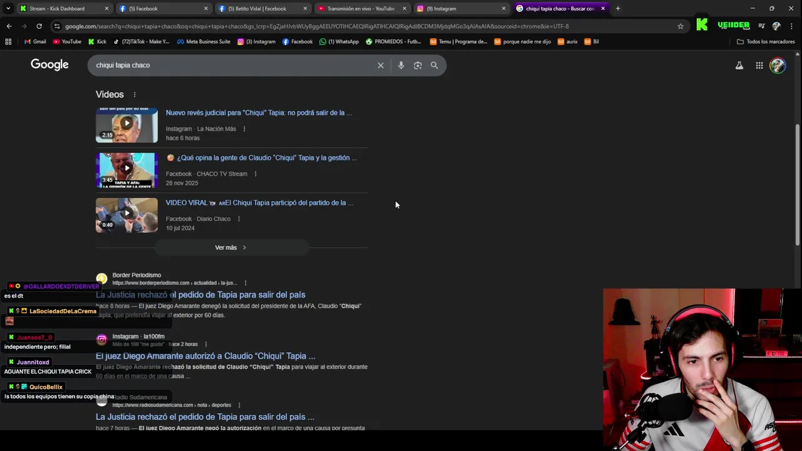This screenshot has width=802, height=451.
Task: Open more options for Border Periodismo result
Action: point(245,283)
